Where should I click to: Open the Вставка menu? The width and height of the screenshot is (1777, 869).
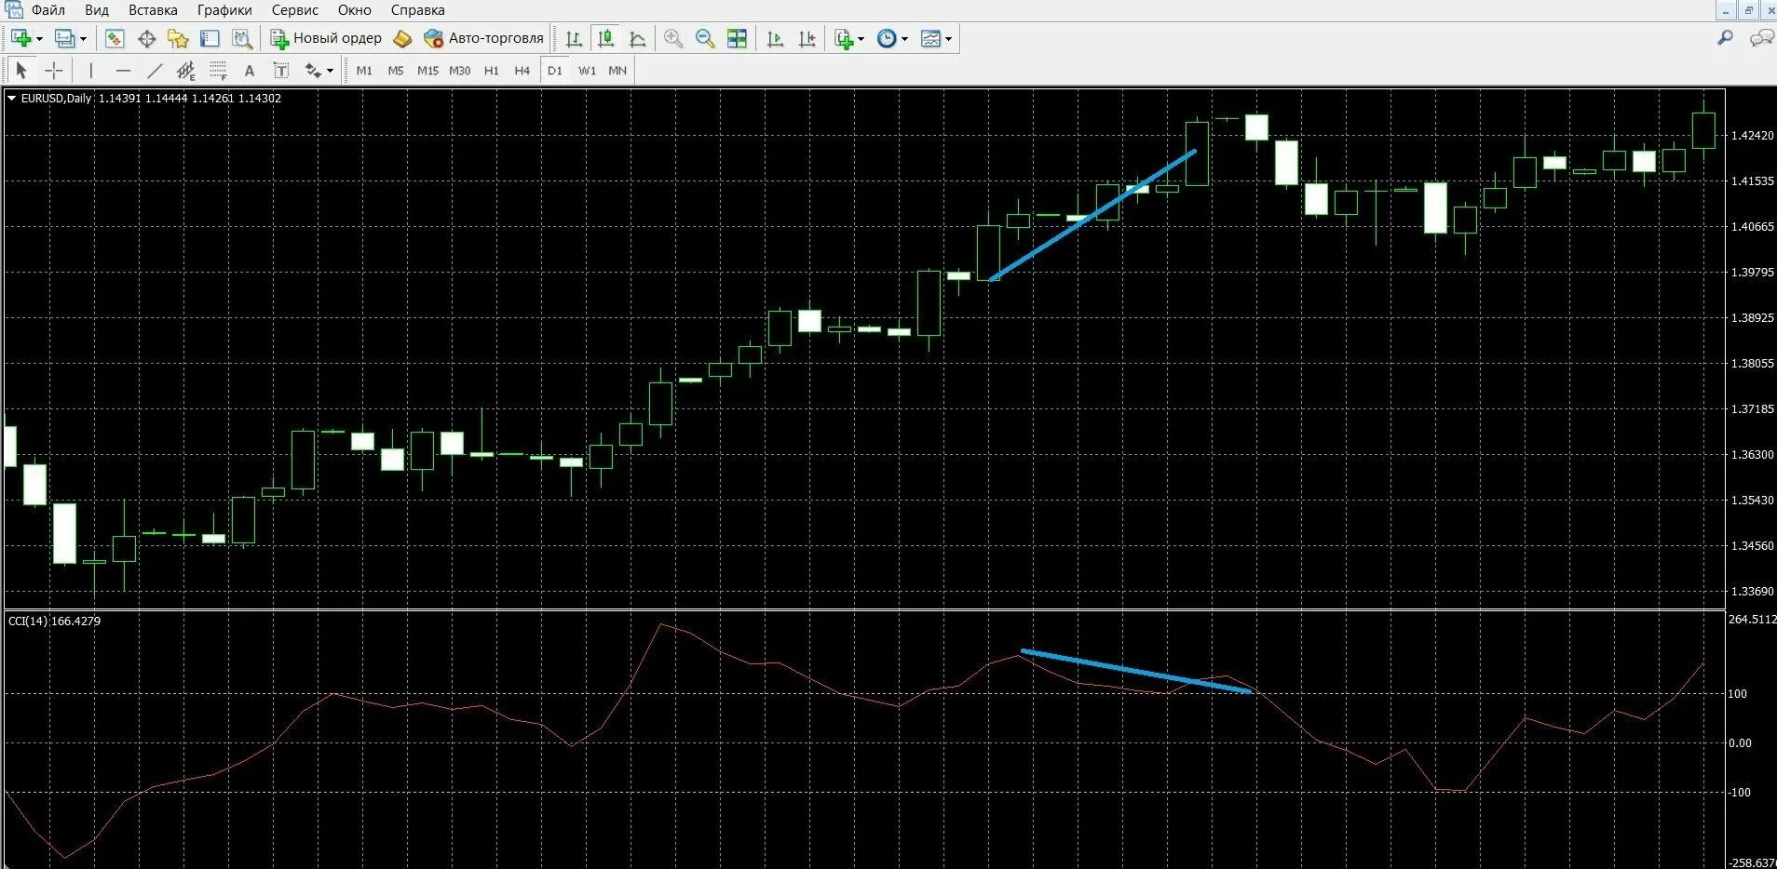(x=153, y=10)
